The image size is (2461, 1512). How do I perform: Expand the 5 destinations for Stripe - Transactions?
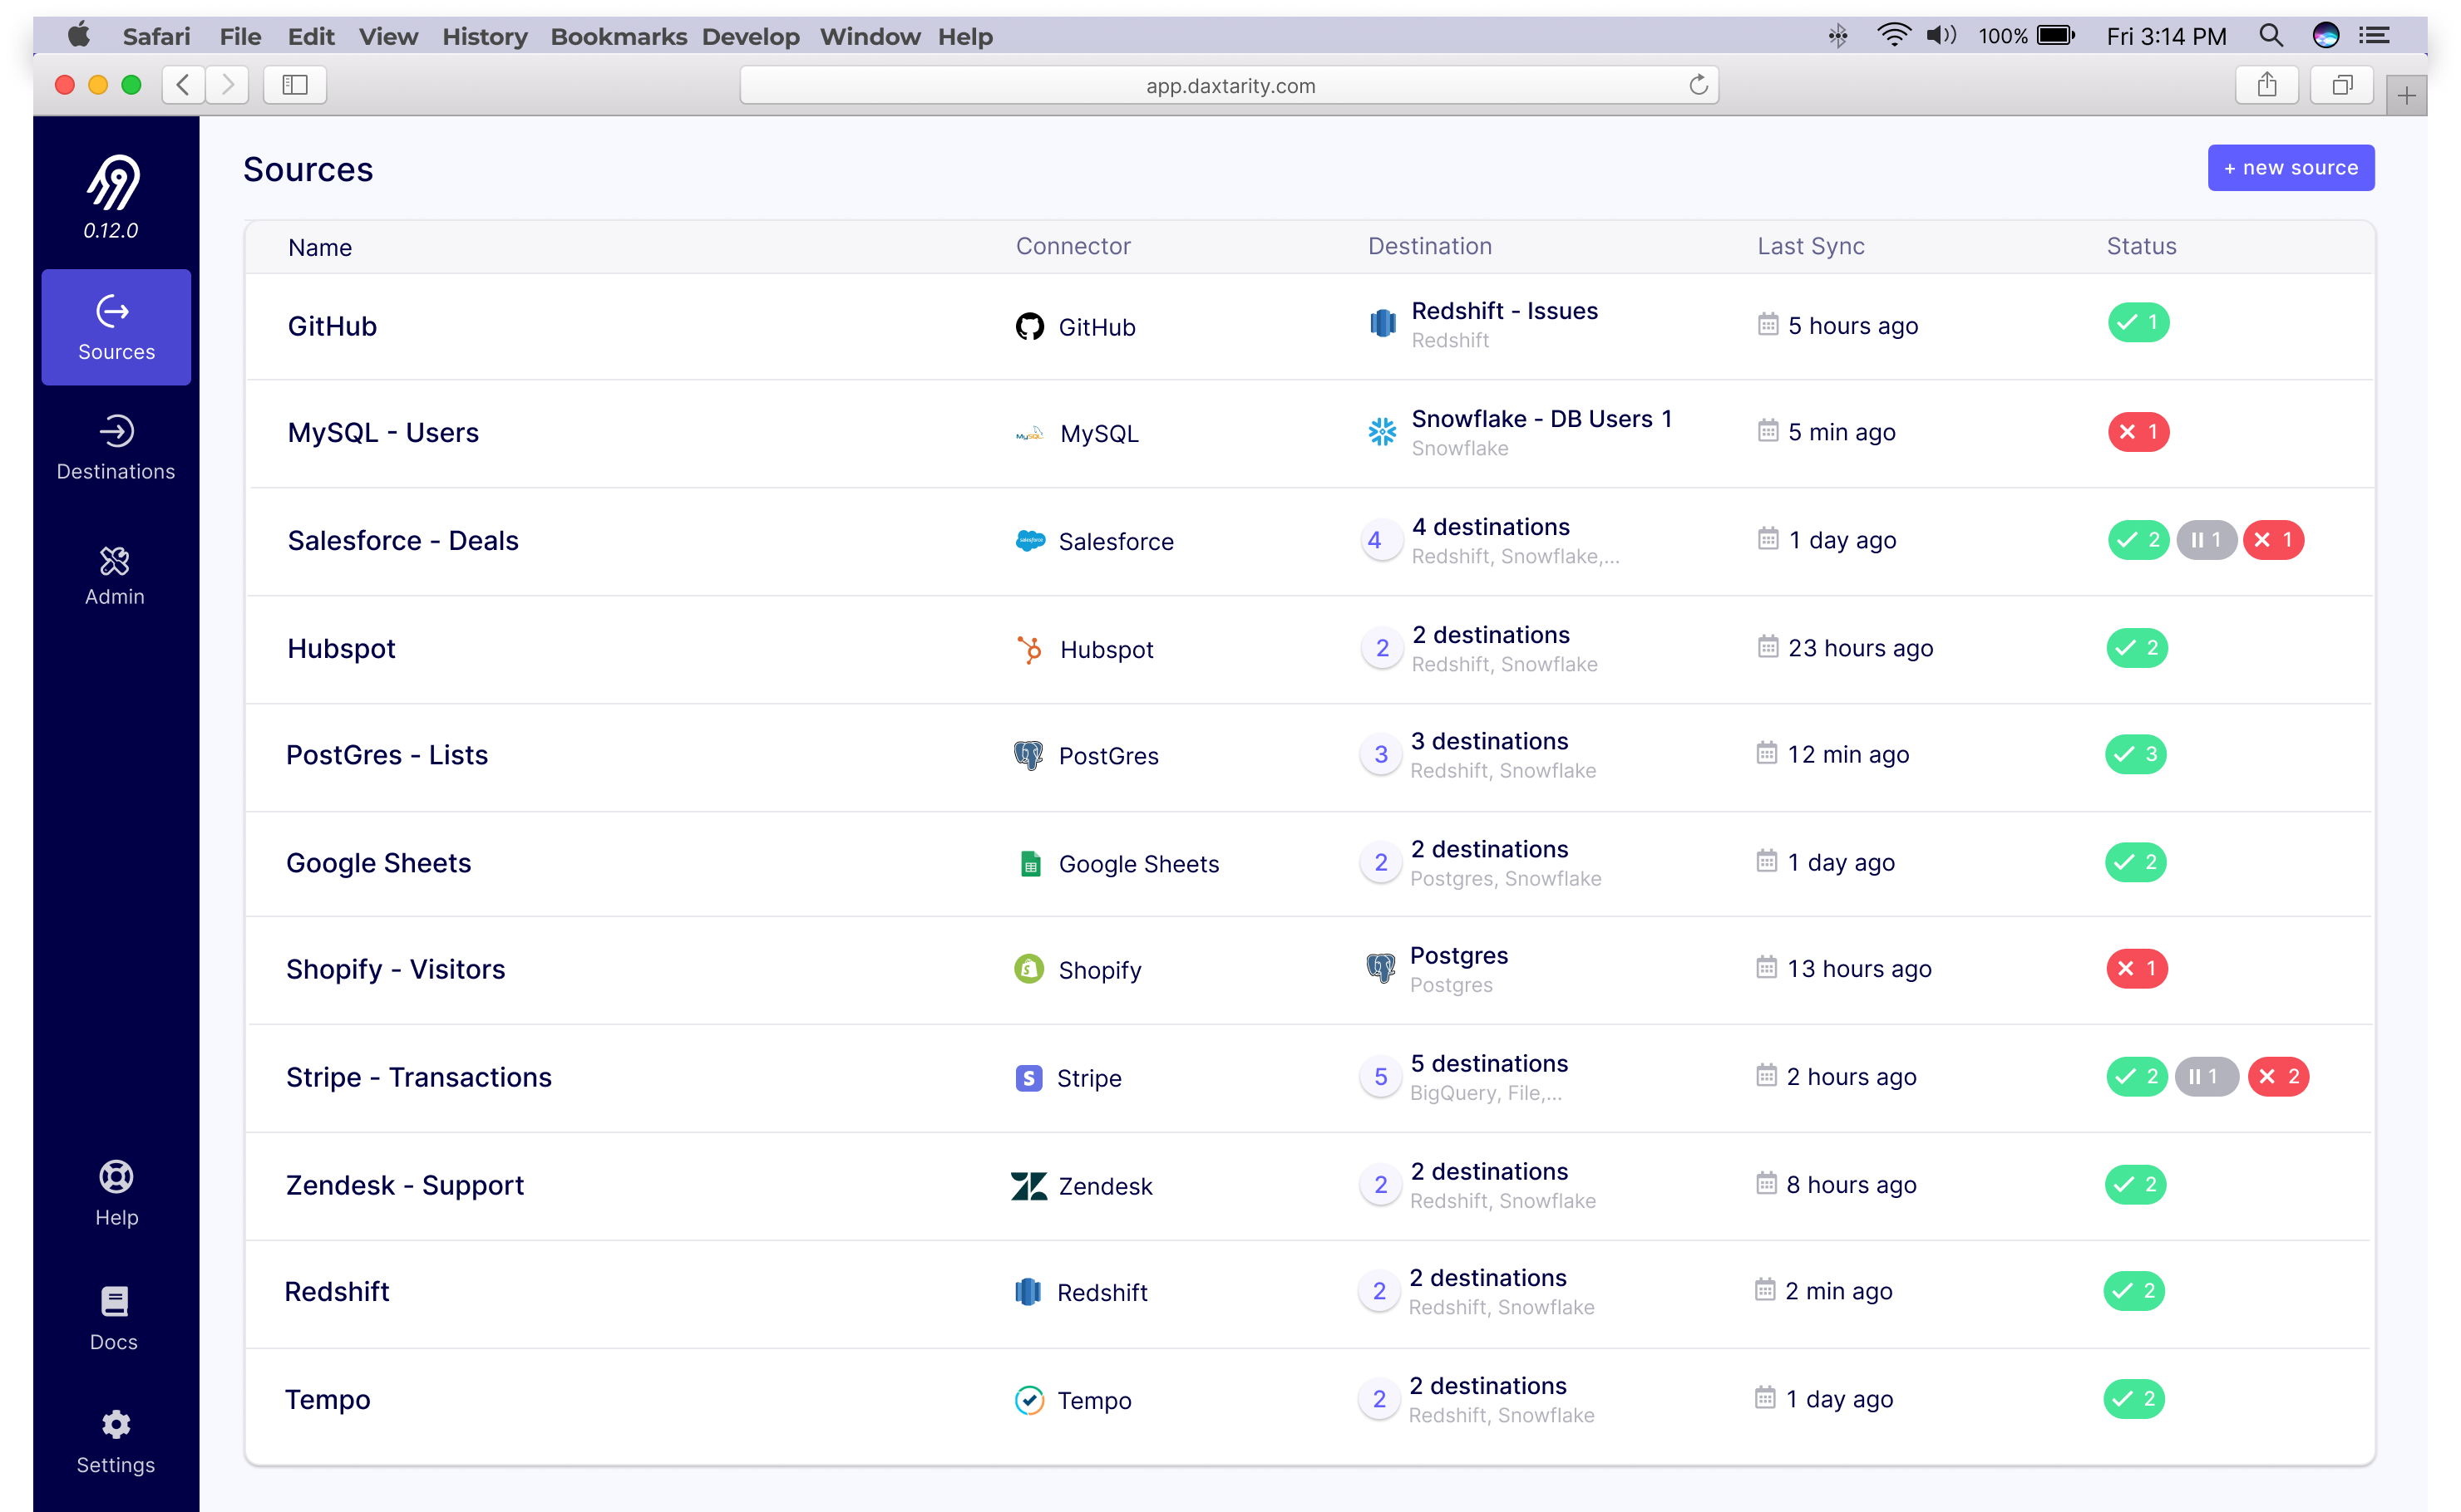(1381, 1076)
